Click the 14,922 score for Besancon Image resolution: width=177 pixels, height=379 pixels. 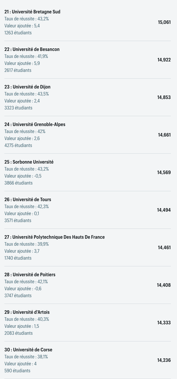pos(164,60)
